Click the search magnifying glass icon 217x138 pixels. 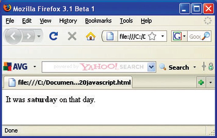pos(206,36)
